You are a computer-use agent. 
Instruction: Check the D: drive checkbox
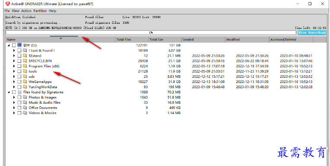(14, 45)
